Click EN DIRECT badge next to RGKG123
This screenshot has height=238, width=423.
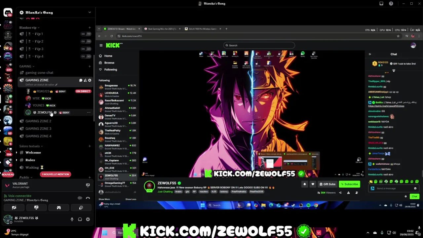tap(83, 91)
